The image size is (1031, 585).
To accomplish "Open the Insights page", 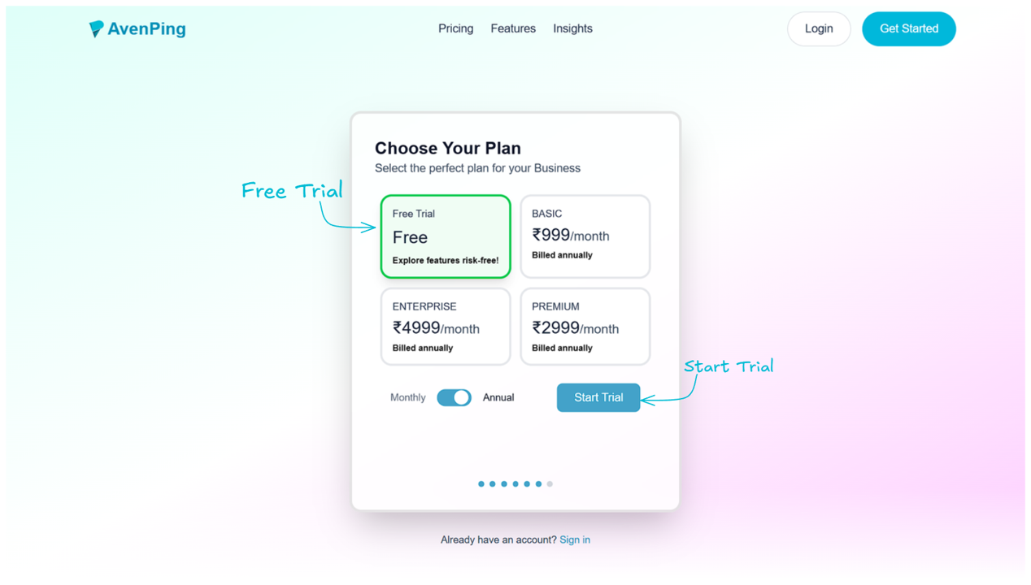I will [572, 28].
